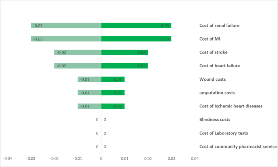This screenshot has height=167, width=278.
Task: Click the dark green Cost of MI bar
Action: (136, 39)
